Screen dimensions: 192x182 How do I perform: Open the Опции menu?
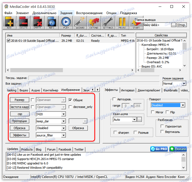pos(111,13)
